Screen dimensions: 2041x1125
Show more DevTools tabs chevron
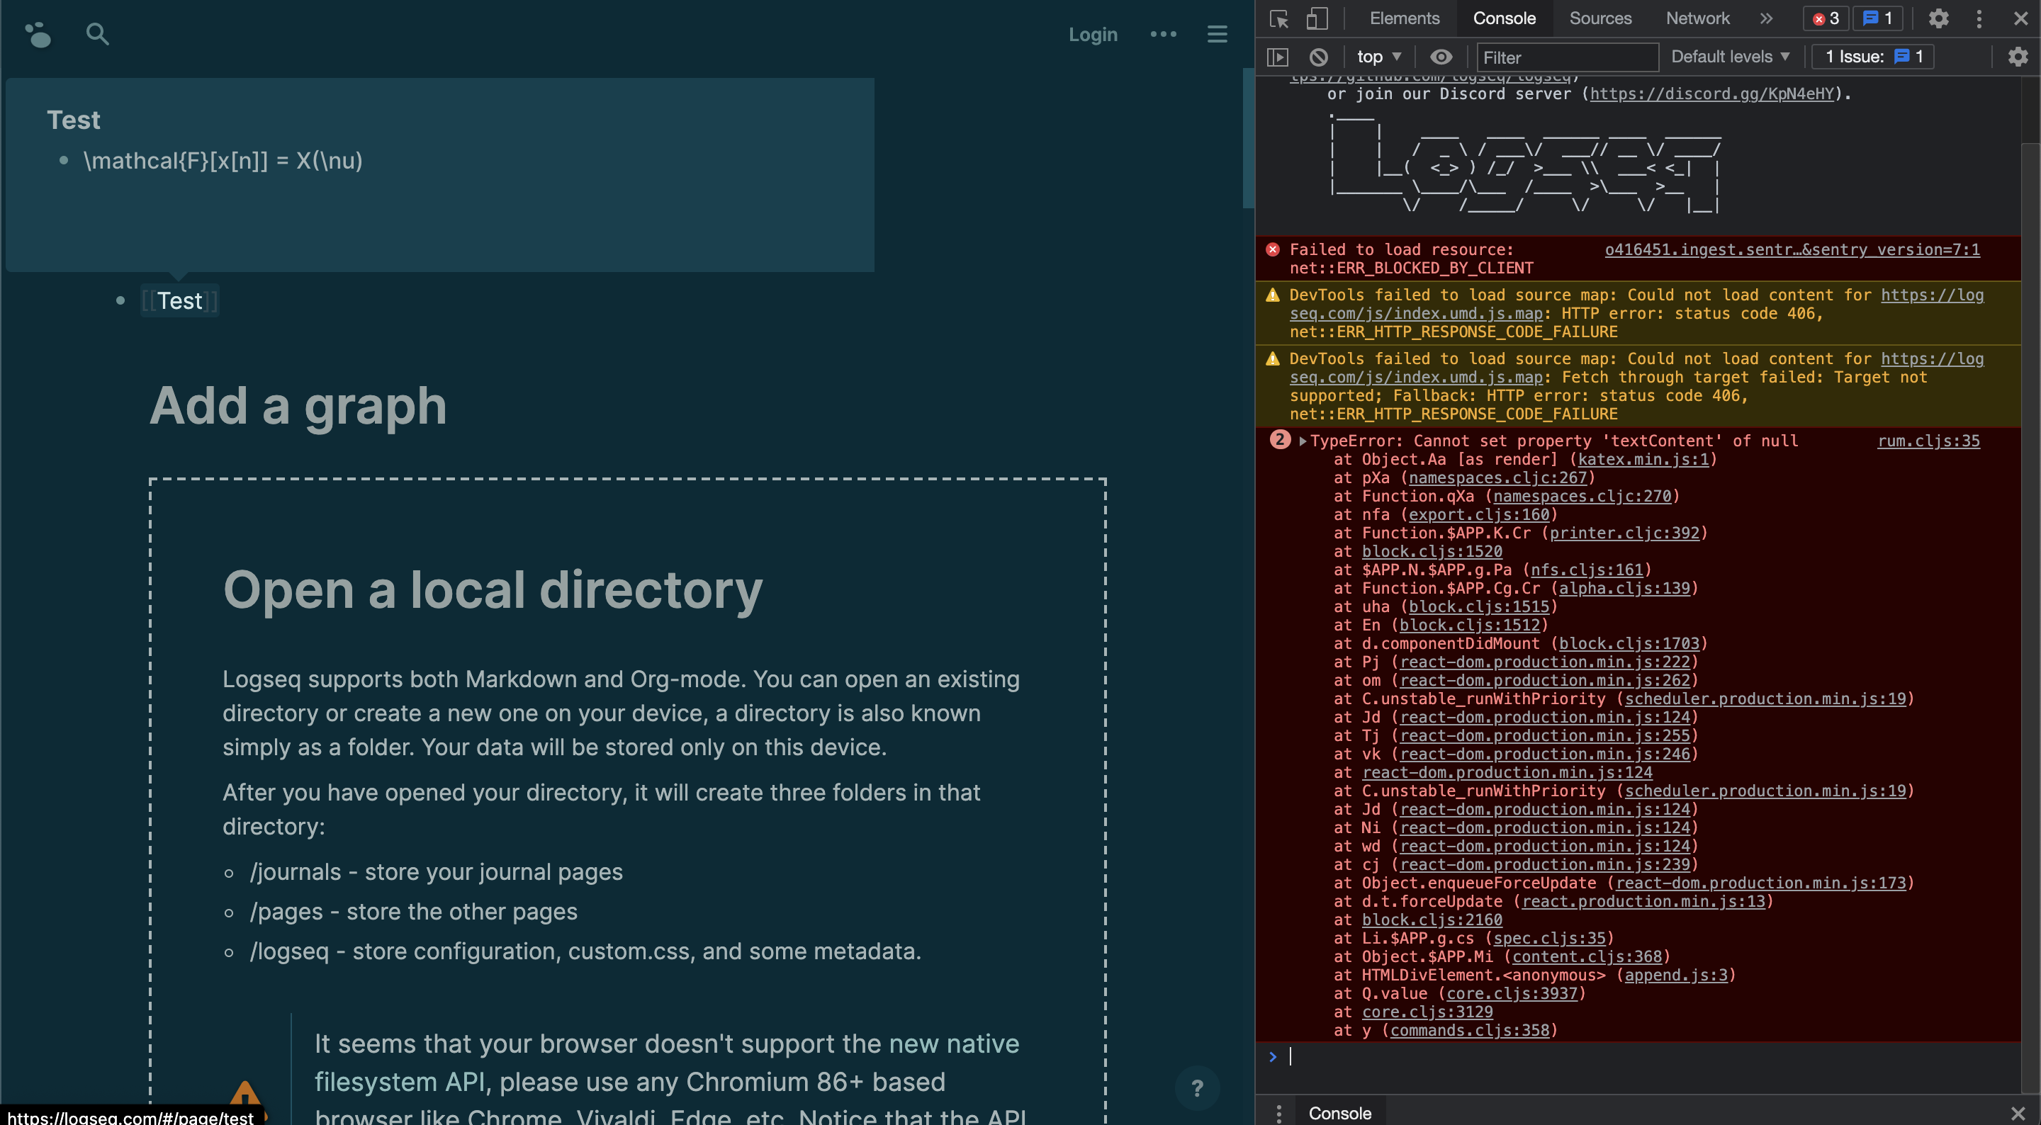1766,18
